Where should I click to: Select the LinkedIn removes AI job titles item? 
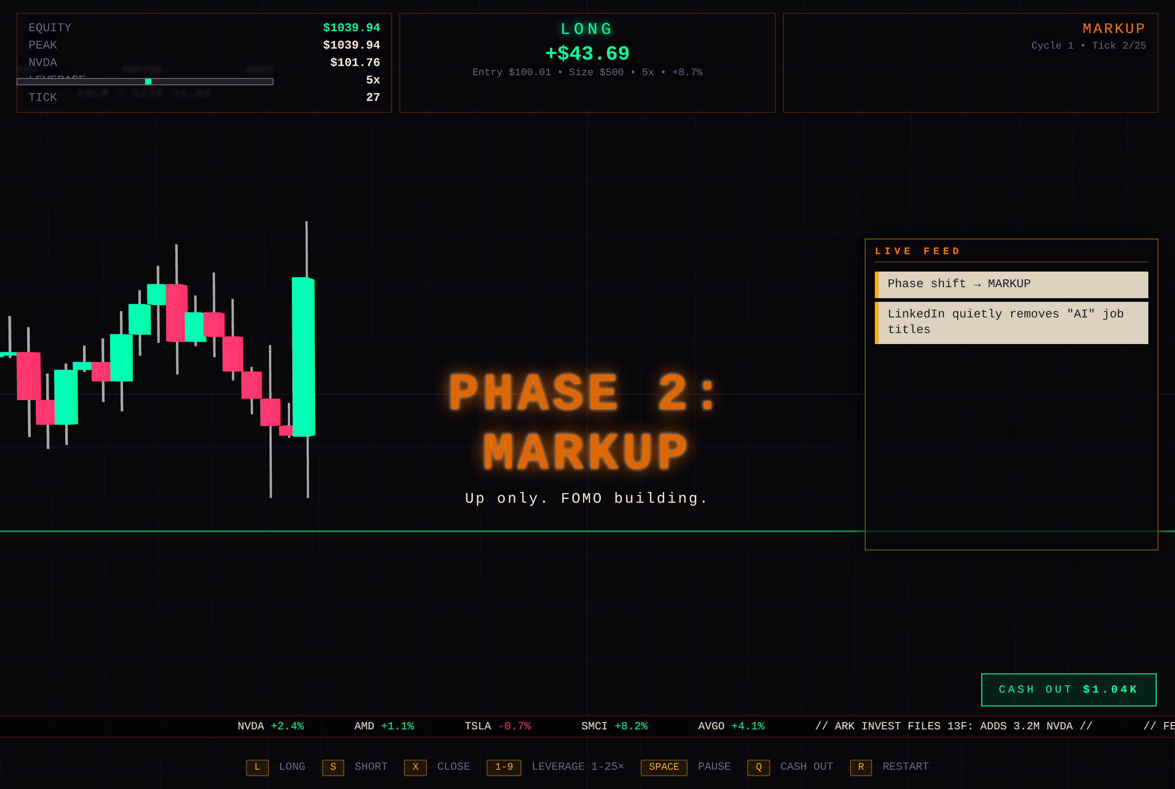[x=1012, y=322]
